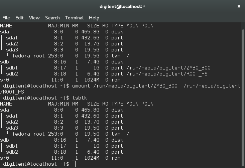Open the File menu
The height and width of the screenshot is (168, 245).
click(x=6, y=18)
